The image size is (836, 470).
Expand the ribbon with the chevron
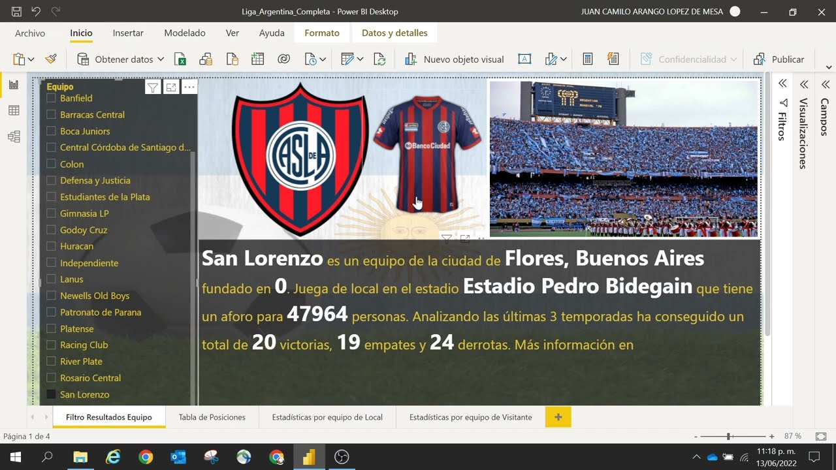pyautogui.click(x=829, y=67)
